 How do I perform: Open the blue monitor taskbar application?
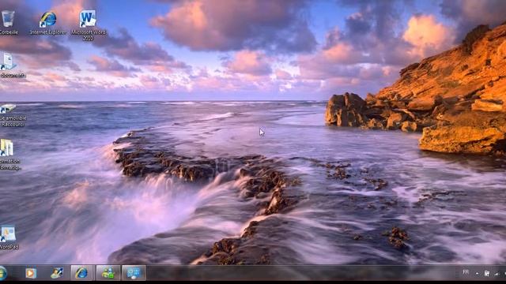[x=134, y=273]
